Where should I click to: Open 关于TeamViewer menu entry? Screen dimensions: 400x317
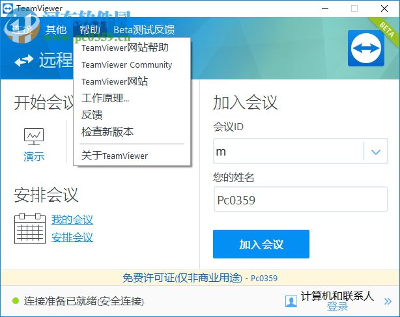point(115,156)
